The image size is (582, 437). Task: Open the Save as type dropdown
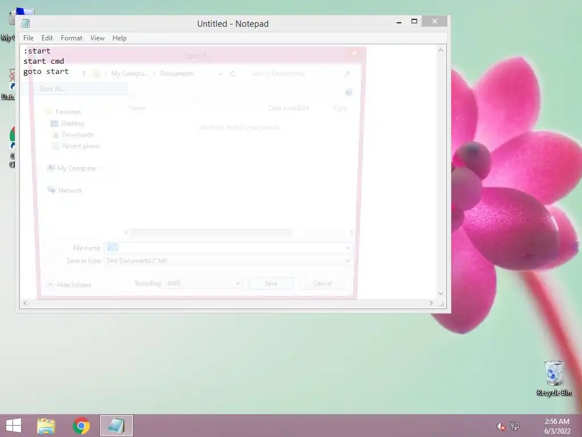pyautogui.click(x=228, y=261)
